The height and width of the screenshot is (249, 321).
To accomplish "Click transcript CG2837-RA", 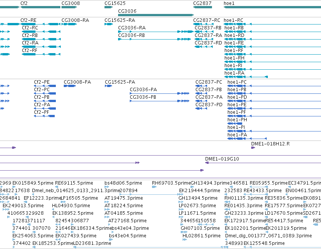I will pos(208,35).
